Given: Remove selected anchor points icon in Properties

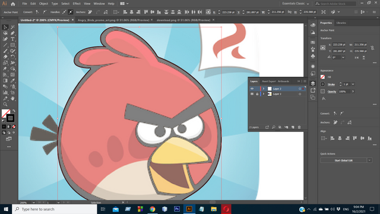Looking at the screenshot, I should pyautogui.click(x=335, y=122).
